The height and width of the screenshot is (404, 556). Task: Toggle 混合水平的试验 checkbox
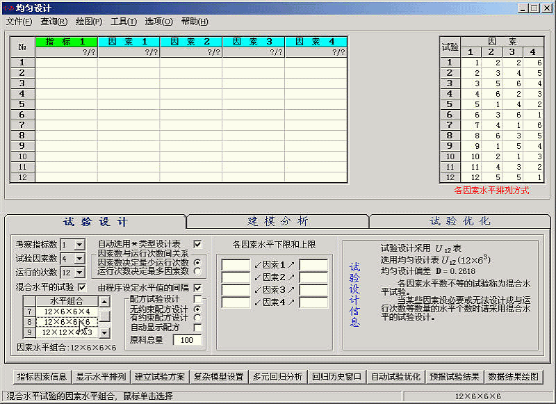pos(82,286)
